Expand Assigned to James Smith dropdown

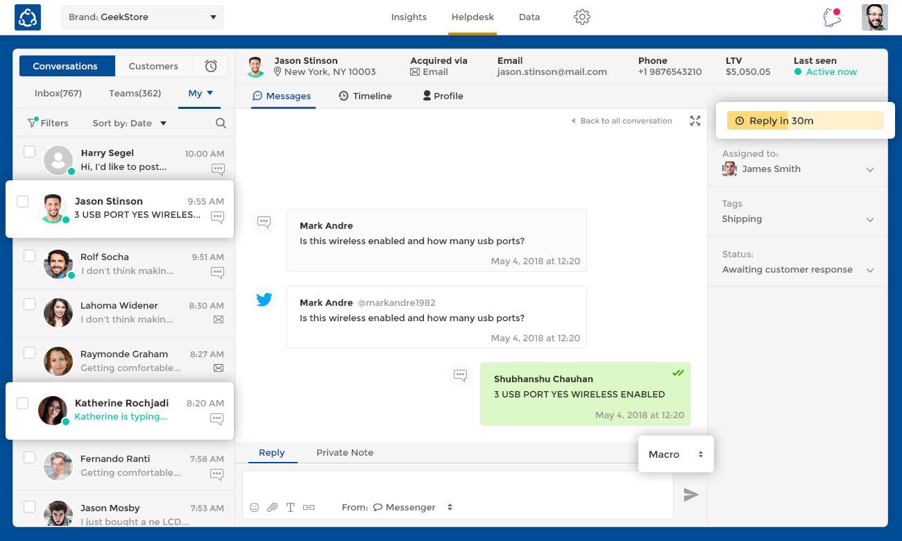(x=798, y=169)
